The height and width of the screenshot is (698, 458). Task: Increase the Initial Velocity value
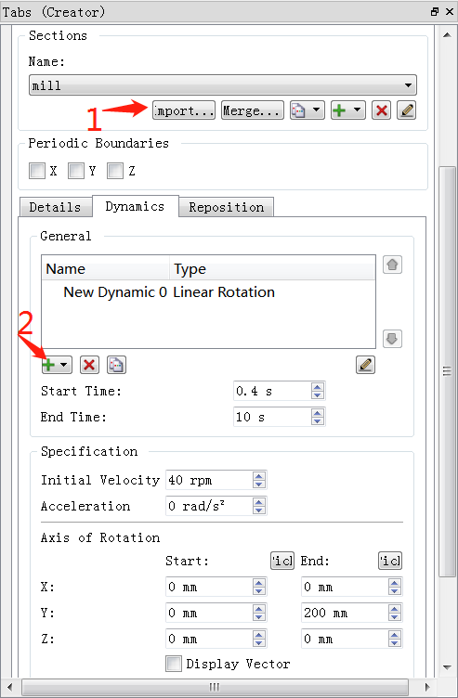(259, 476)
